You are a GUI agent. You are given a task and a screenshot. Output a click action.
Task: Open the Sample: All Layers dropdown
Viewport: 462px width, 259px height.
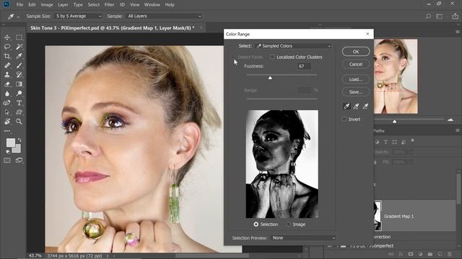tap(164, 16)
